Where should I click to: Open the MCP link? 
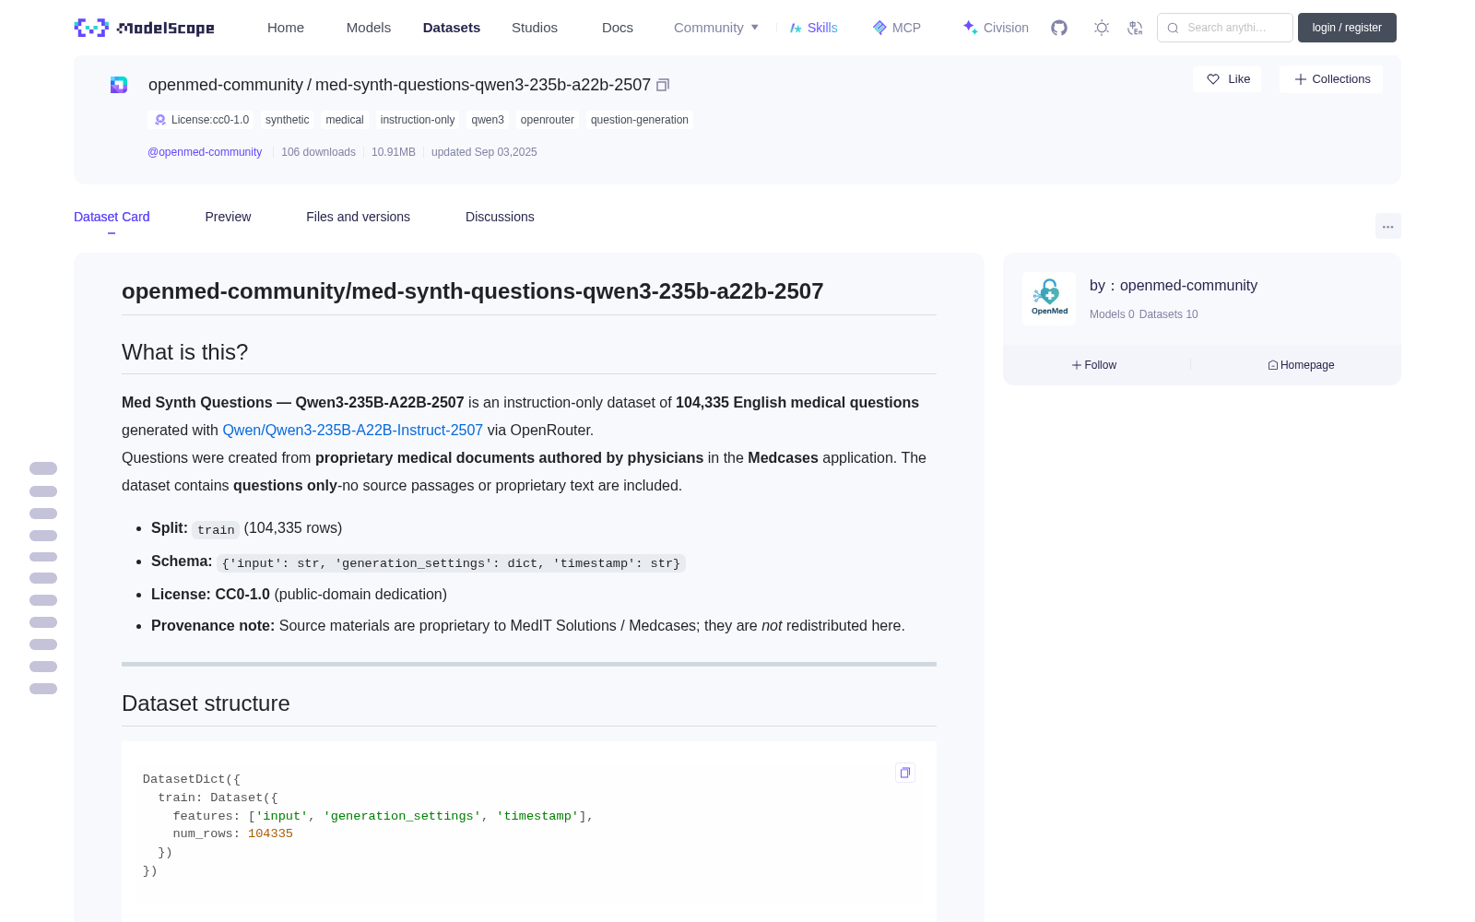point(897,28)
